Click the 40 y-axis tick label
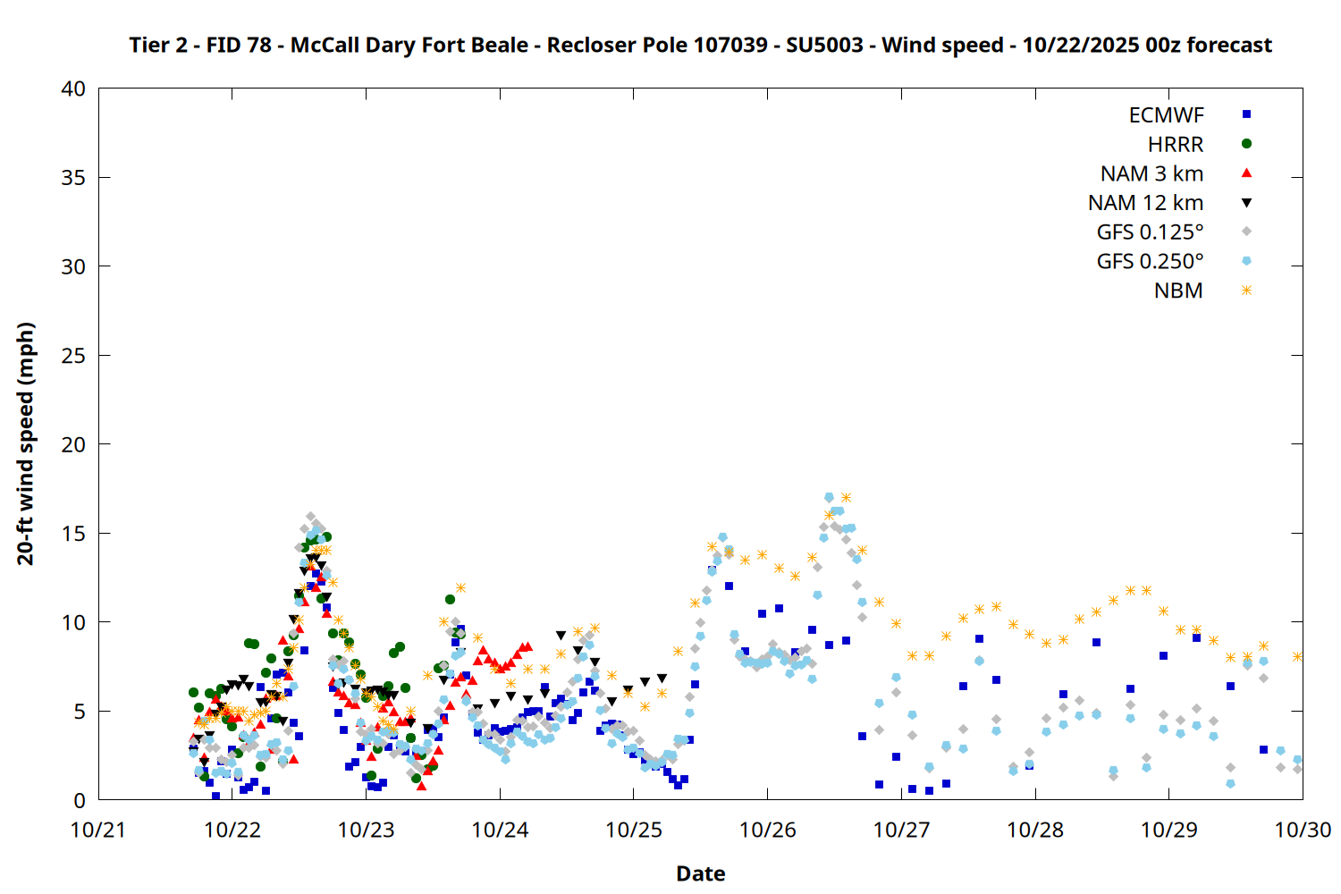1341x894 pixels. tap(73, 89)
